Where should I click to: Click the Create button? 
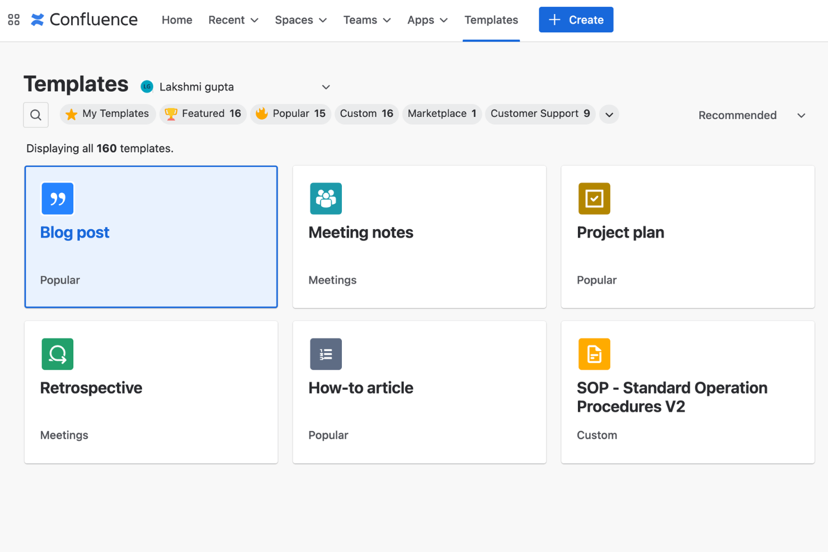(x=576, y=20)
